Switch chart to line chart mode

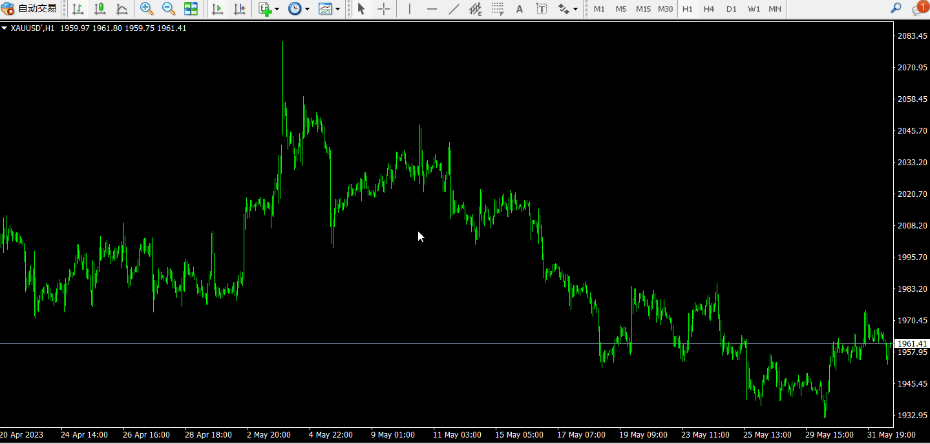122,9
